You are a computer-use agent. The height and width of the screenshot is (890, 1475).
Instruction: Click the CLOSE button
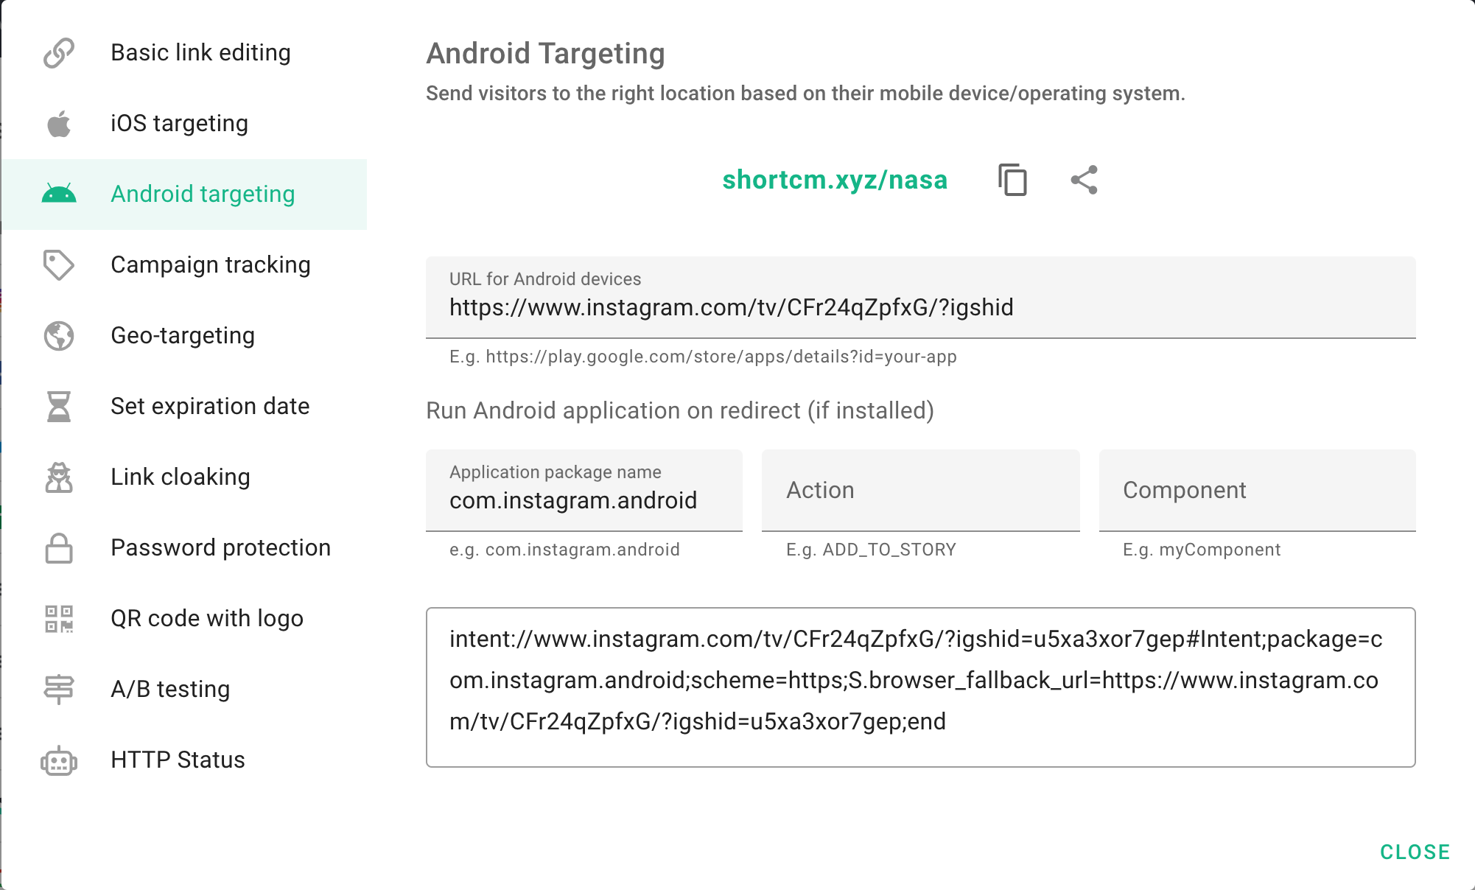(1415, 852)
